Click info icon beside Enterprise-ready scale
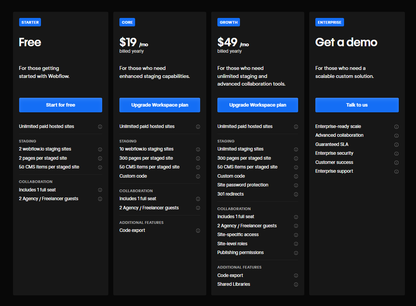This screenshot has height=306, width=416. click(396, 127)
